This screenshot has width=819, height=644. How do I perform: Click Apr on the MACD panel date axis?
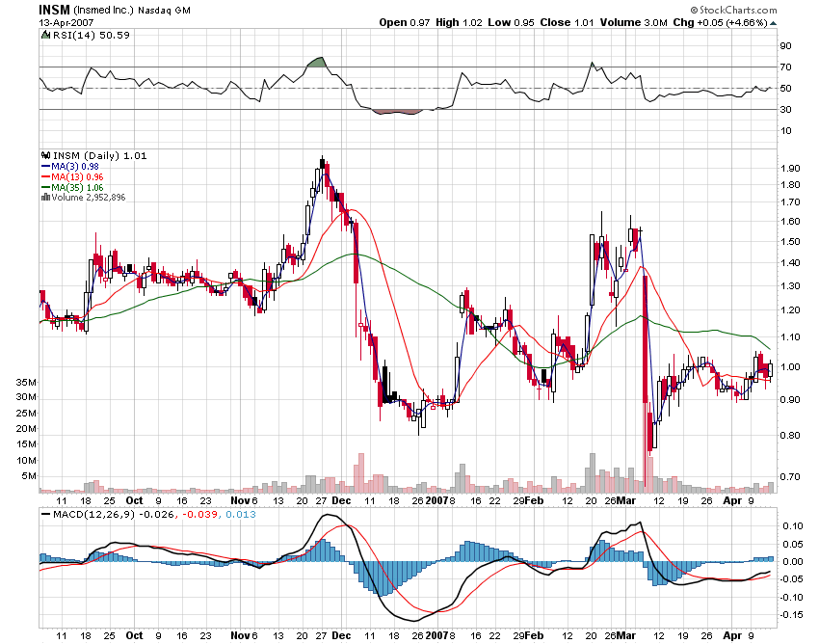(732, 635)
